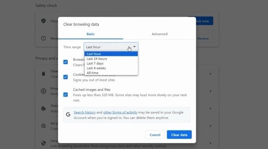The width and height of the screenshot is (268, 149).
Task: Choose Last 7 days time range
Action: point(111,63)
